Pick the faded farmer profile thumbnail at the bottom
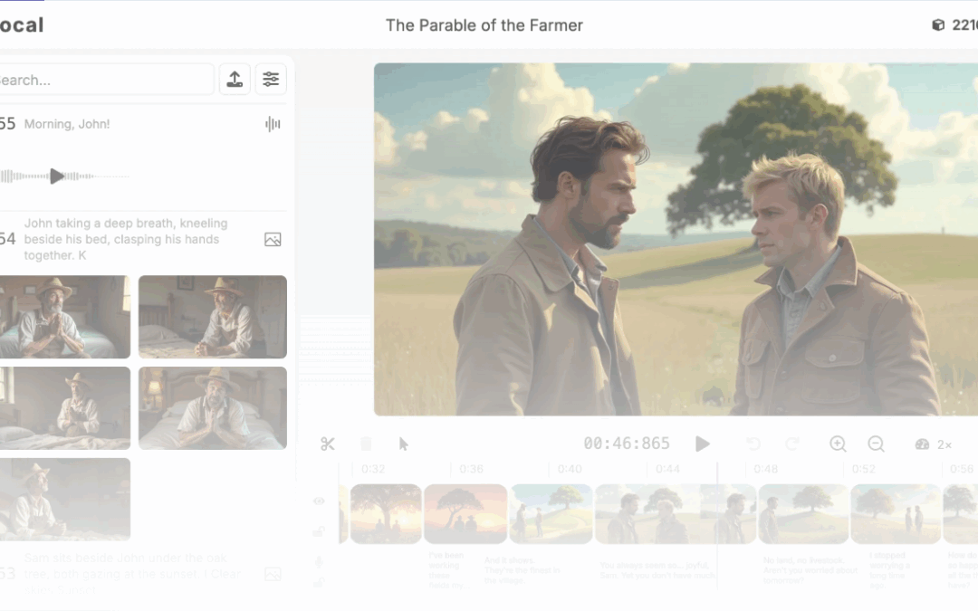 point(65,500)
